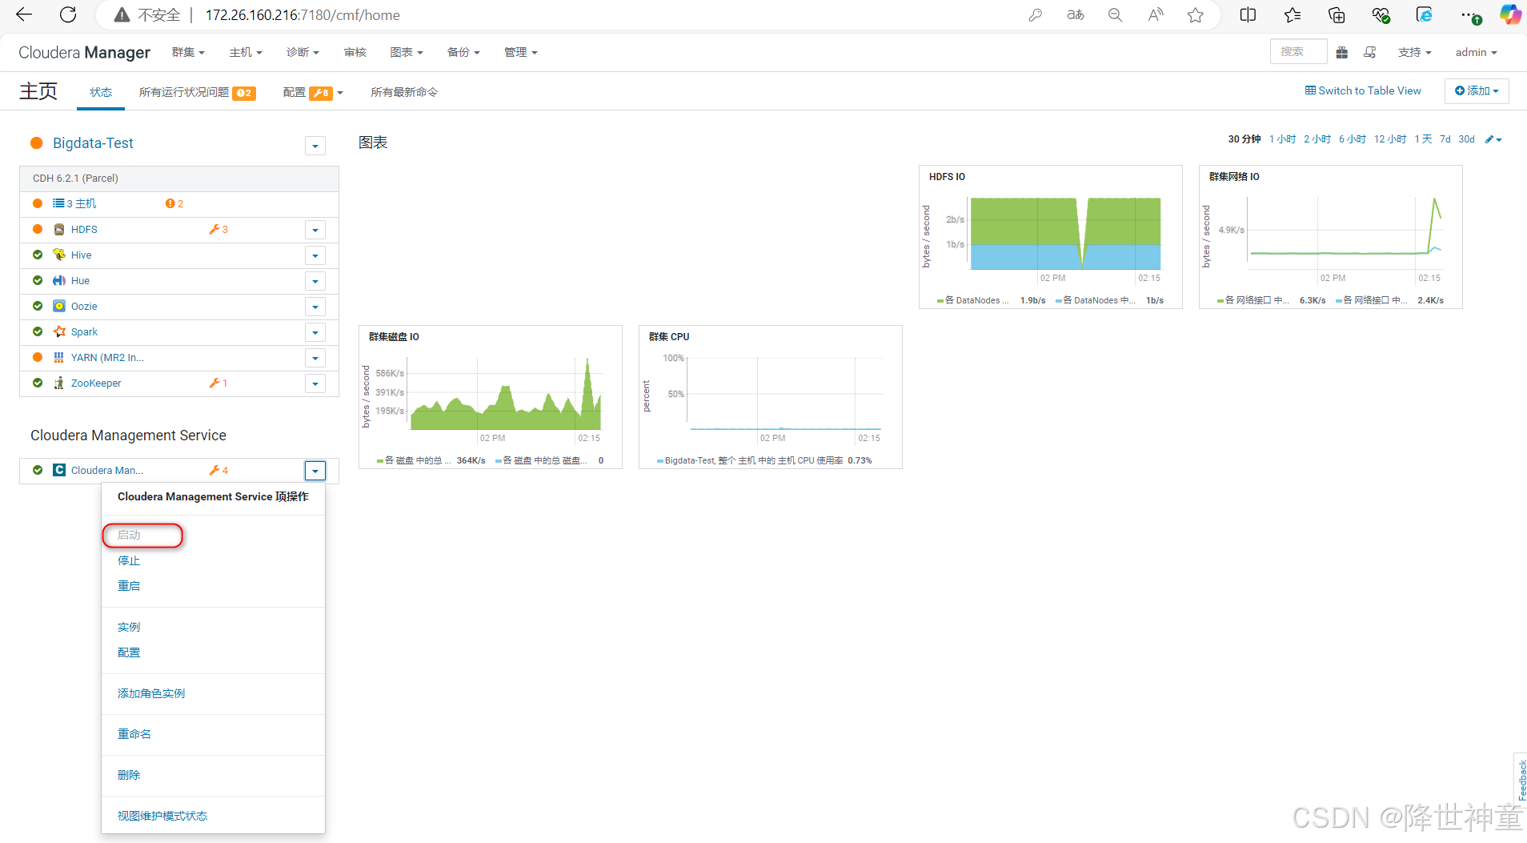Click the 搜索 search field
Screen dimensions: 1527x843
click(1298, 51)
